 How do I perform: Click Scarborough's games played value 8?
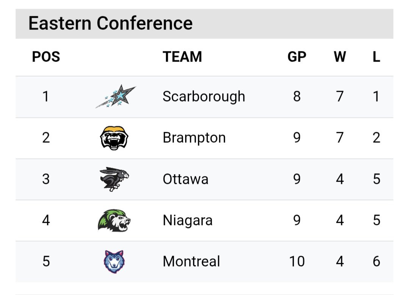pyautogui.click(x=297, y=97)
